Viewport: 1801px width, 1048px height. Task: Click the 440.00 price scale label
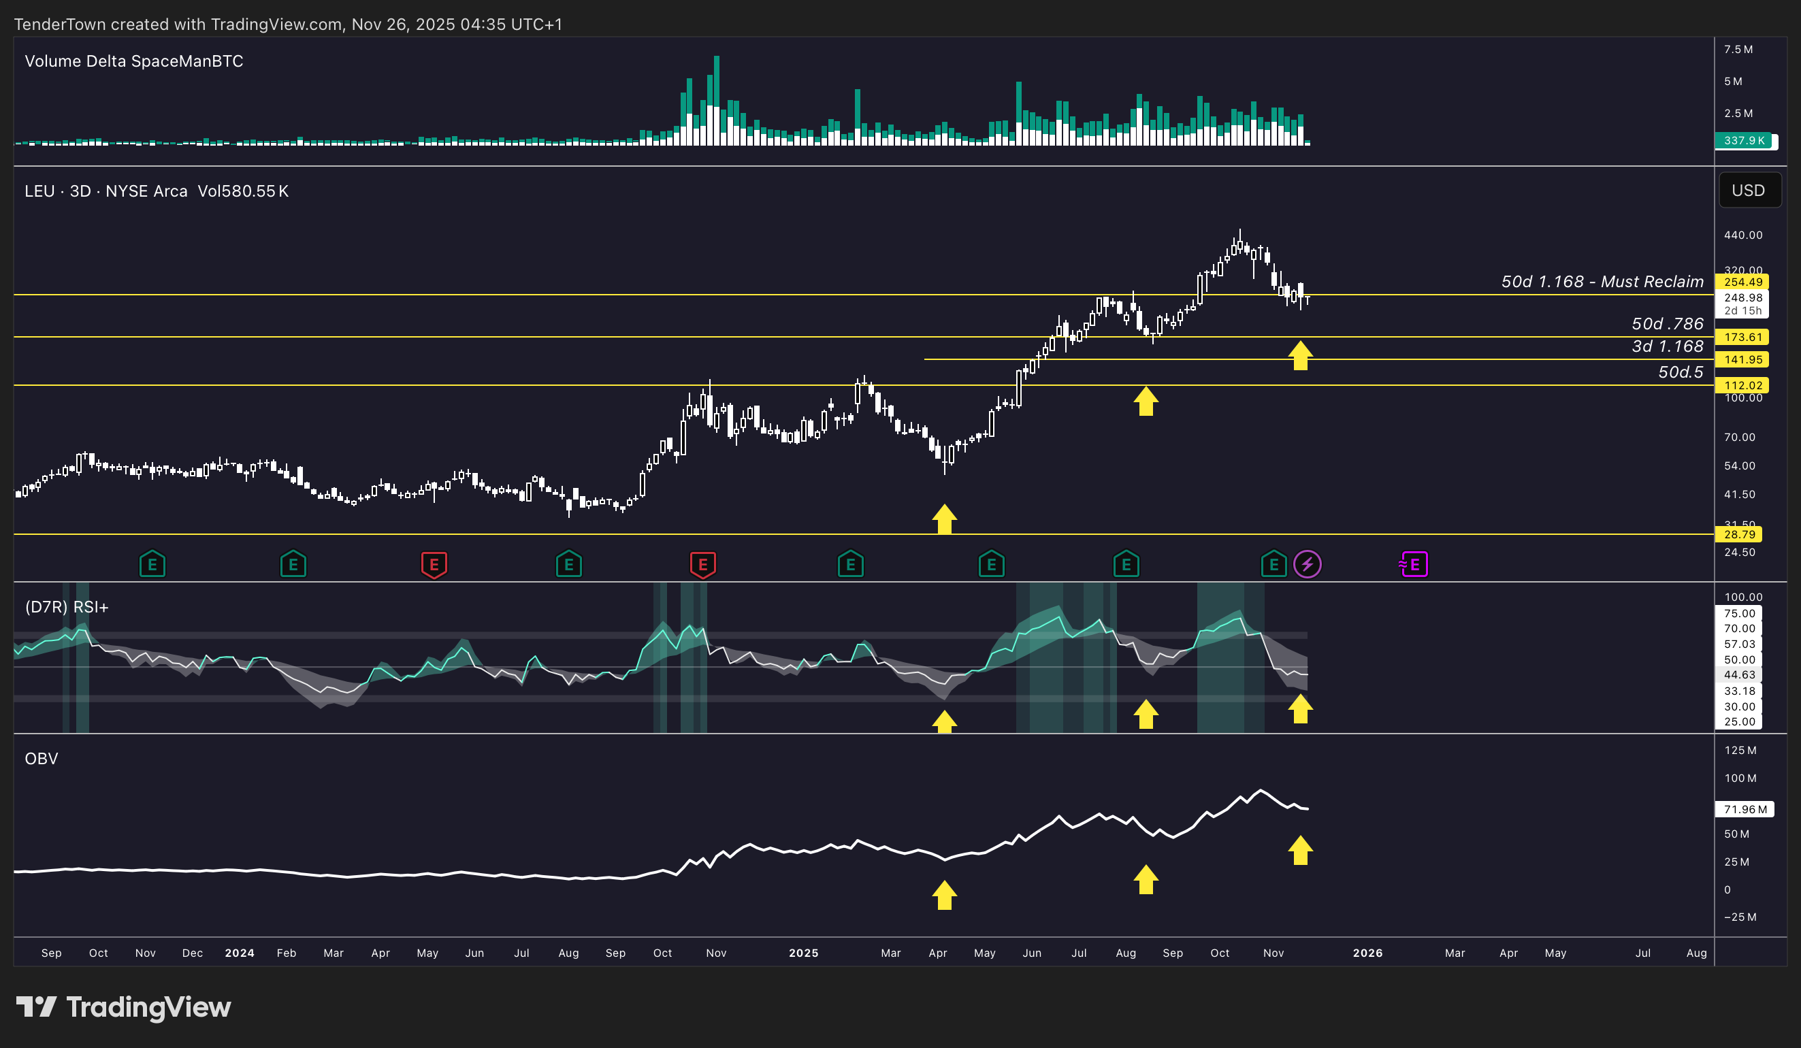[x=1743, y=235]
